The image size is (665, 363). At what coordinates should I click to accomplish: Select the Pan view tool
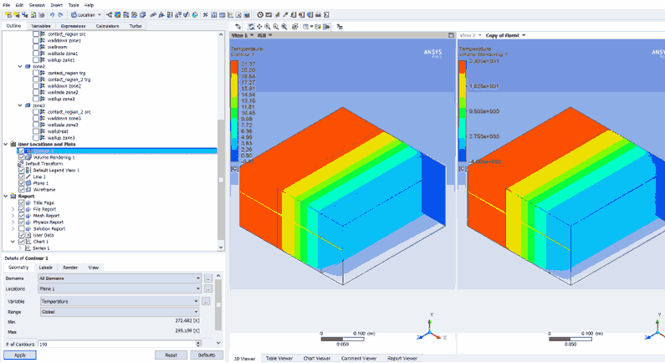point(258,27)
